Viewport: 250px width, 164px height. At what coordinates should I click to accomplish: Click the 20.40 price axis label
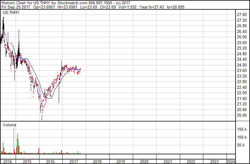[x=242, y=115]
